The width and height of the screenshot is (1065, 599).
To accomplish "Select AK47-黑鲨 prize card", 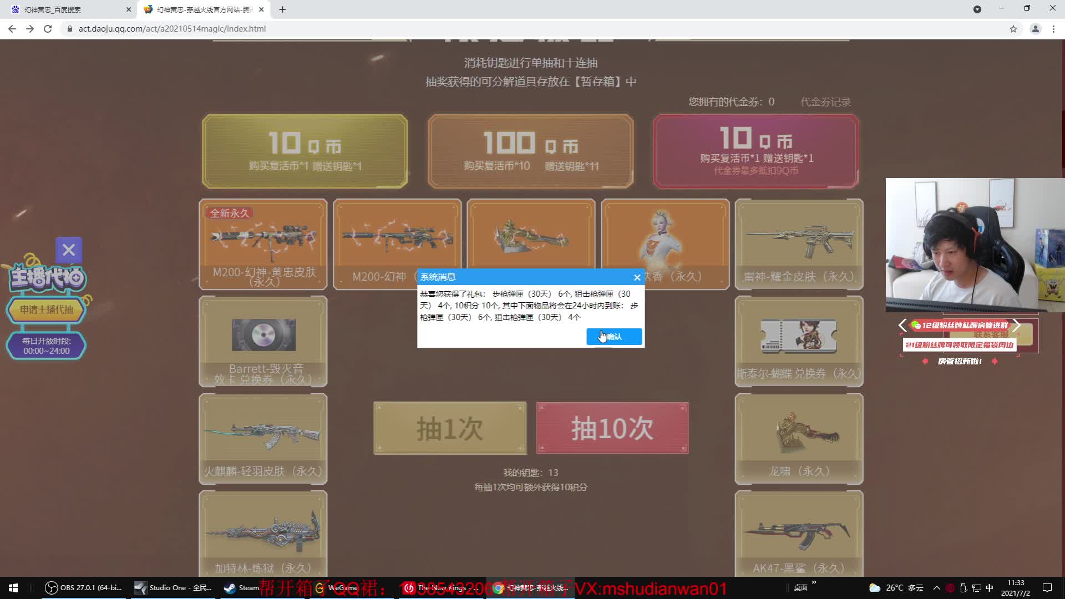I will [x=799, y=534].
